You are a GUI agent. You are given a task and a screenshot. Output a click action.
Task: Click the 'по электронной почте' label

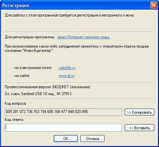click(32, 68)
